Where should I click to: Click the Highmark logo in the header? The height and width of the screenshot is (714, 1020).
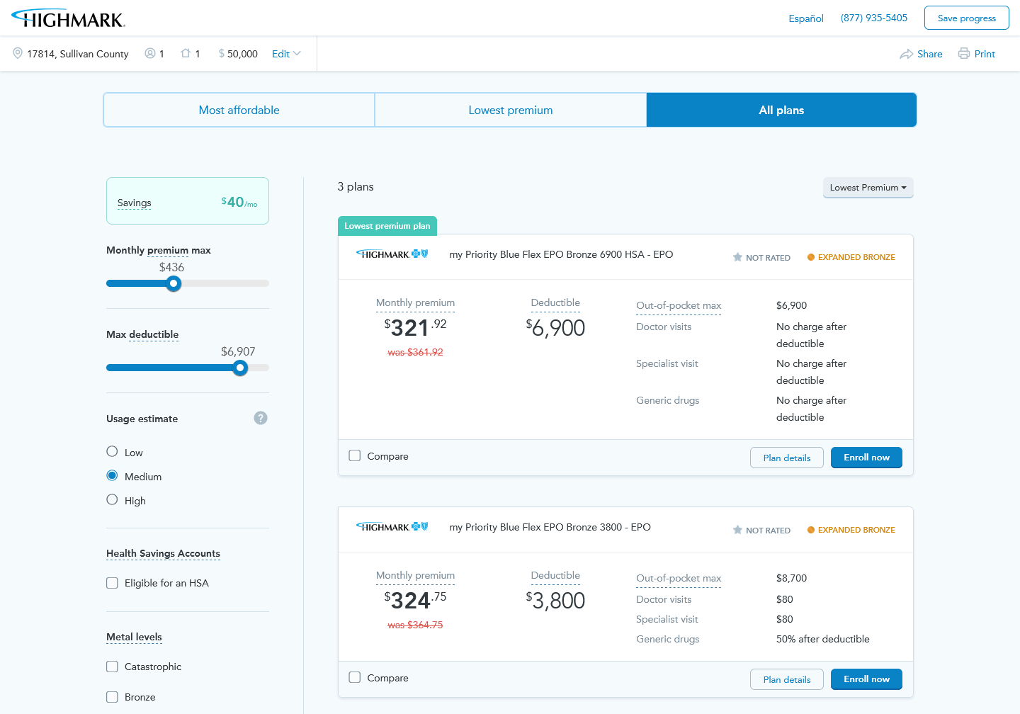pyautogui.click(x=68, y=18)
